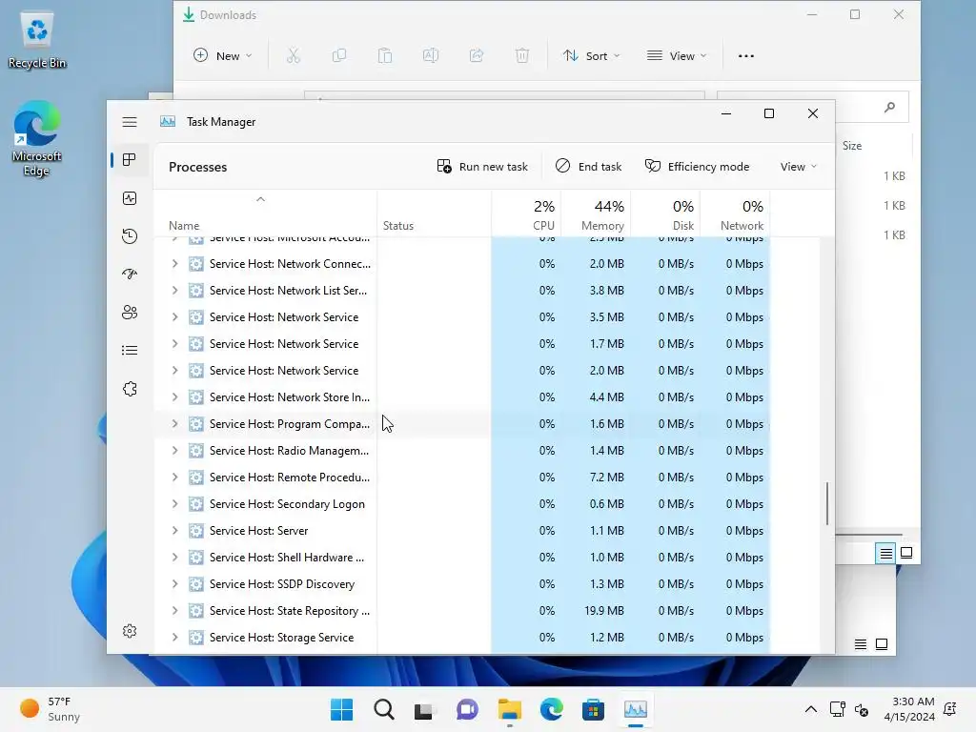Expand Service Host: Radio Managem... row
The width and height of the screenshot is (976, 732).
click(x=175, y=451)
